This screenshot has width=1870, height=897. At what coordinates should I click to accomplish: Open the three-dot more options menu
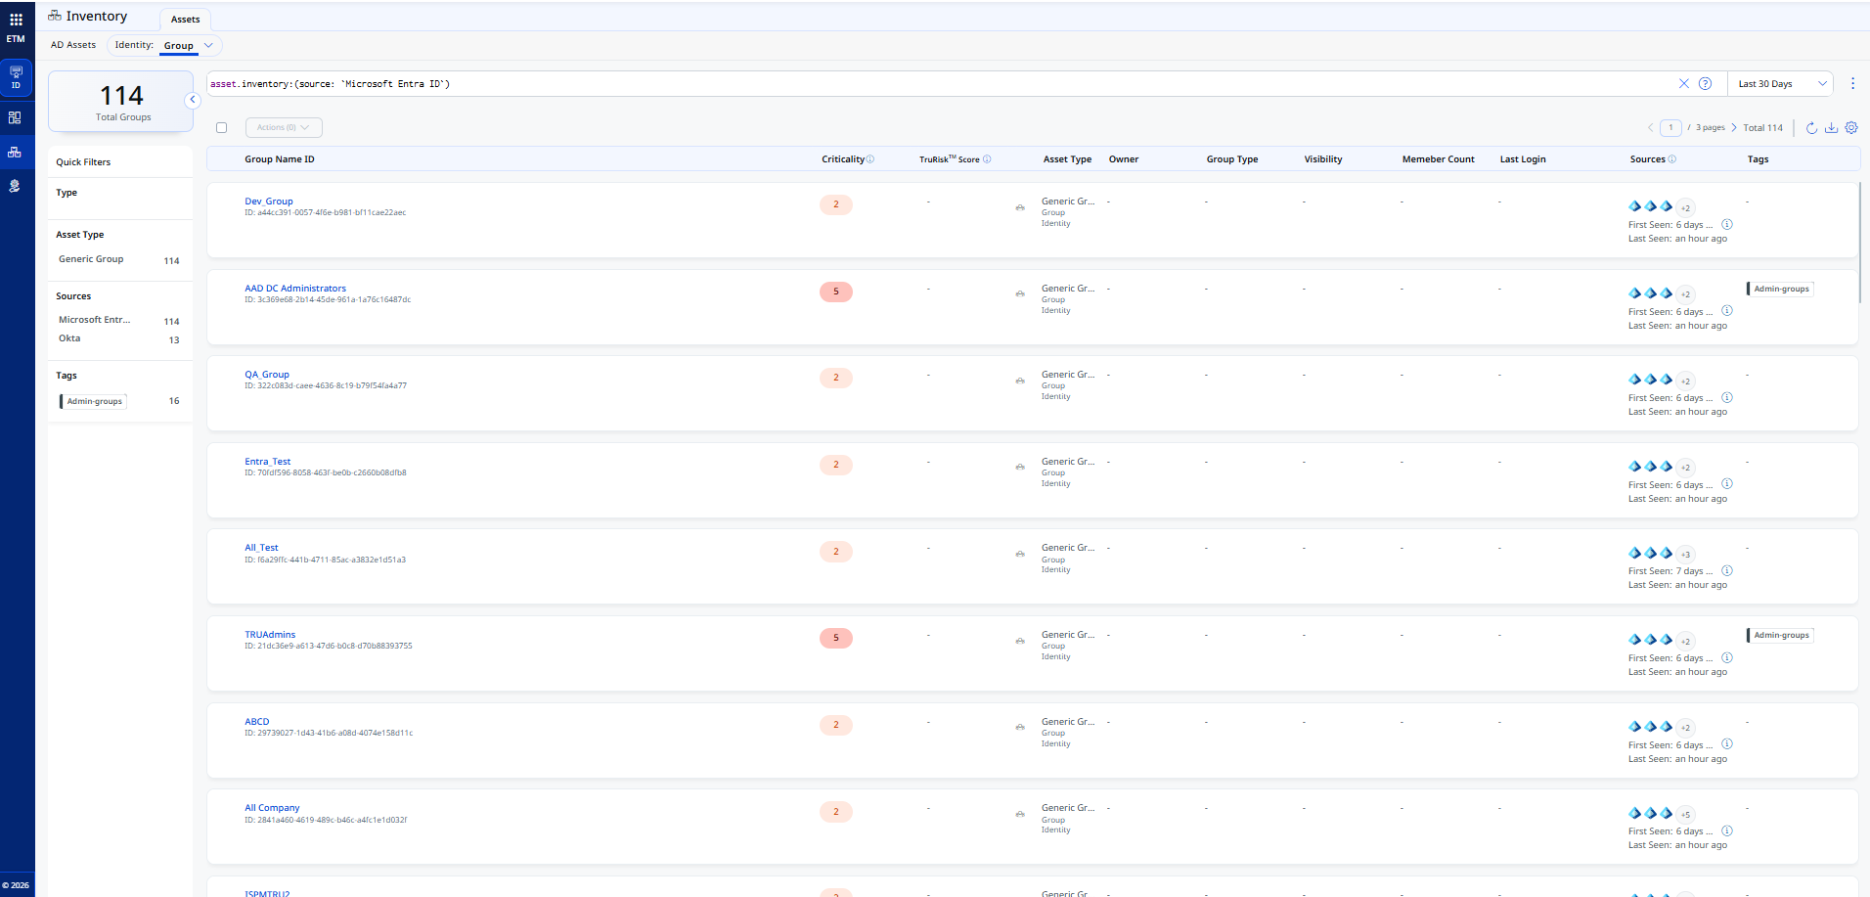pos(1852,84)
